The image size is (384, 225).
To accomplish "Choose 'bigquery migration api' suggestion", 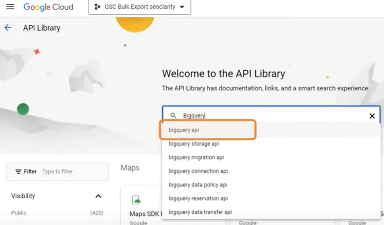I will 196,158.
